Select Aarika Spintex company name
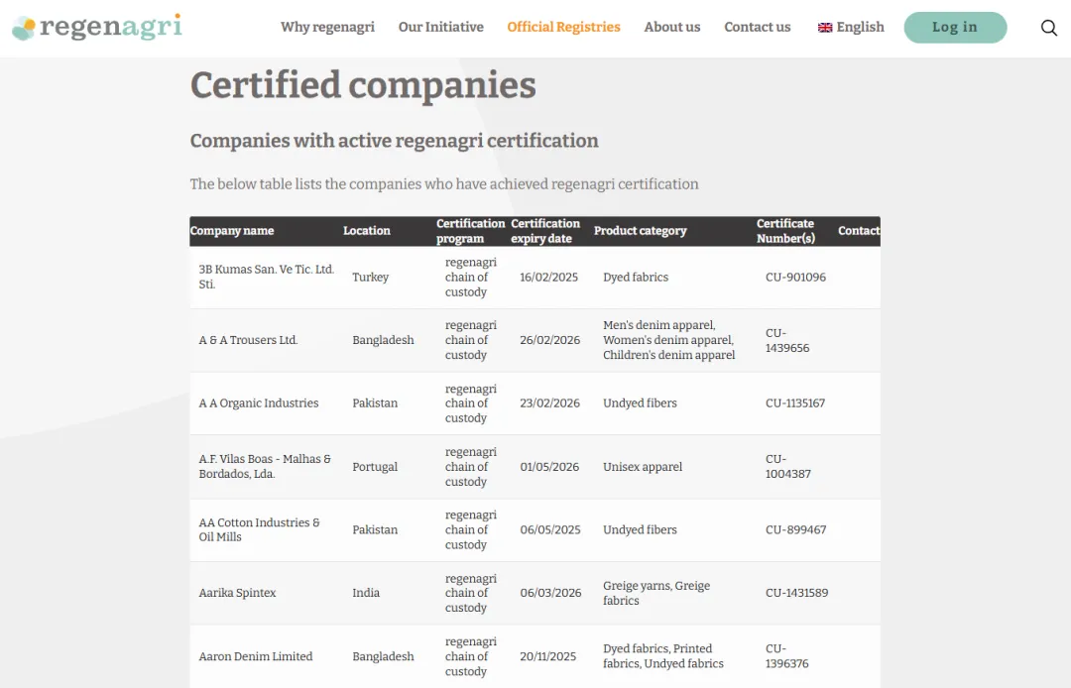The width and height of the screenshot is (1071, 688). 237,593
